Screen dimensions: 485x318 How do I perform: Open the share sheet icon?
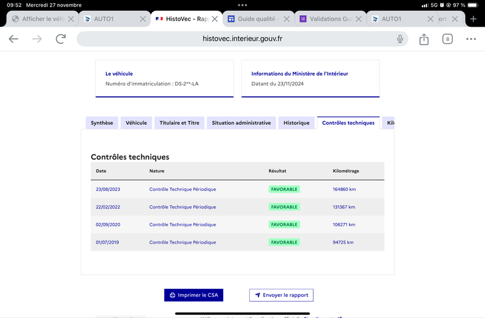(x=424, y=39)
